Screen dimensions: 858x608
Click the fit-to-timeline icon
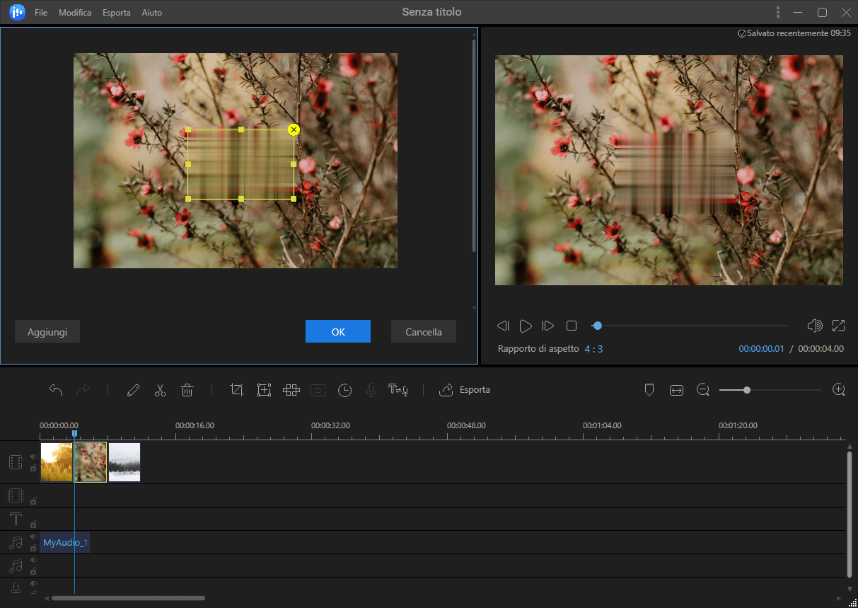point(676,390)
